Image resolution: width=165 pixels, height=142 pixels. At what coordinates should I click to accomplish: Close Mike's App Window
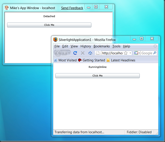coord(106,7)
